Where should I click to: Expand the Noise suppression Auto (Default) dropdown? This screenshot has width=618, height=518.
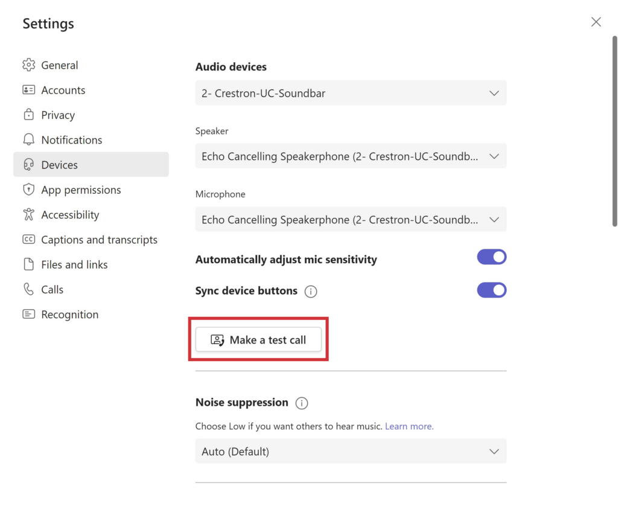coord(351,451)
